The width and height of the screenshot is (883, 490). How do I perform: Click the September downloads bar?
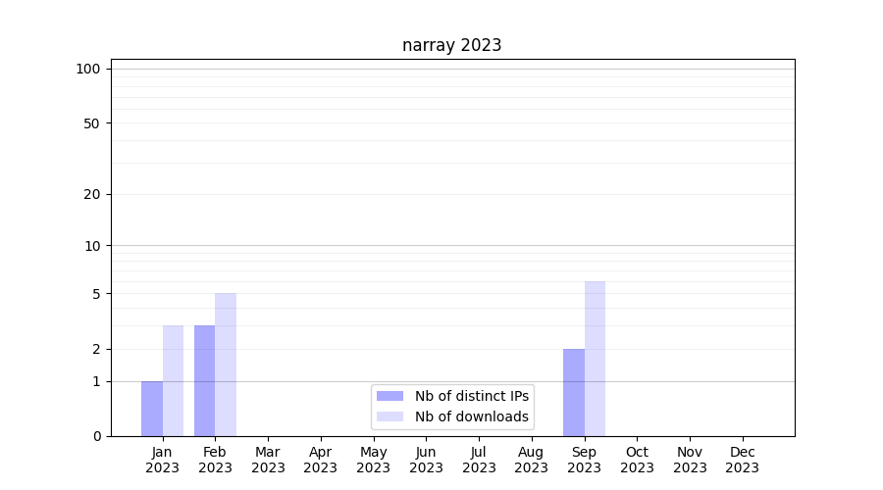[595, 359]
